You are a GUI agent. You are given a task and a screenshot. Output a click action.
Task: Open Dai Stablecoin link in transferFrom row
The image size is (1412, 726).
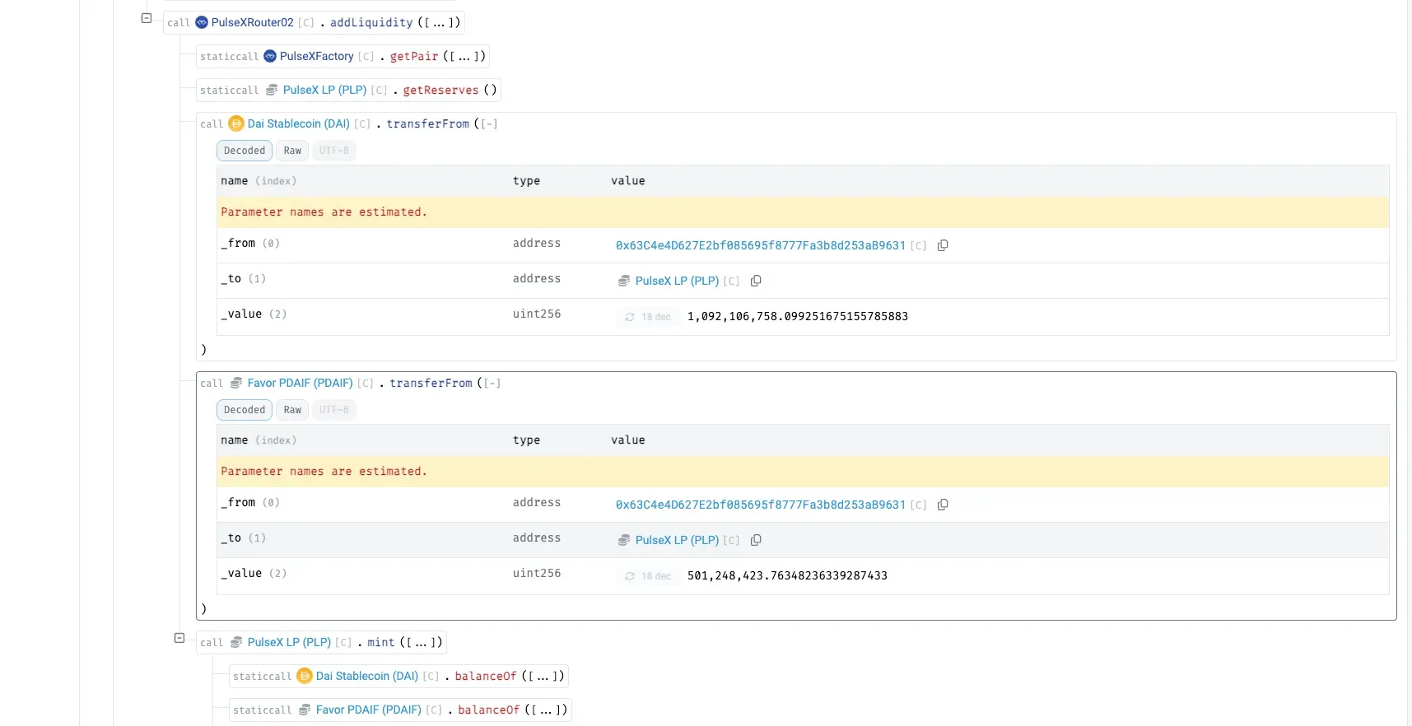(x=299, y=124)
